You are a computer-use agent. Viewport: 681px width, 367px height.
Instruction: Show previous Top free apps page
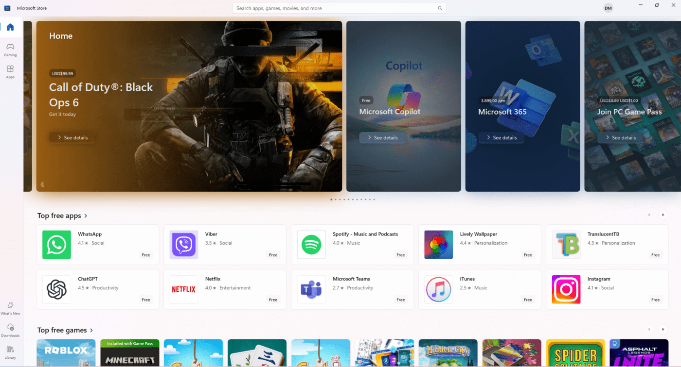(648, 215)
